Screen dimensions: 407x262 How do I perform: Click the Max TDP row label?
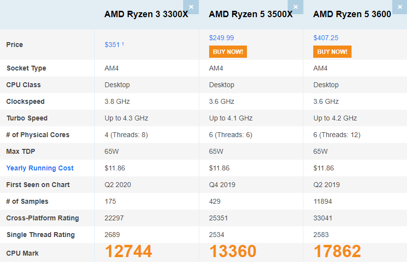coord(21,151)
